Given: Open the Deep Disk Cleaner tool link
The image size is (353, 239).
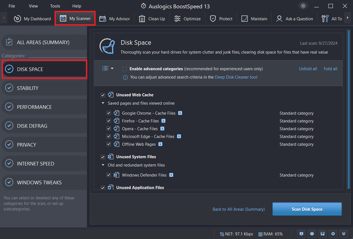Looking at the screenshot, I should tap(236, 77).
